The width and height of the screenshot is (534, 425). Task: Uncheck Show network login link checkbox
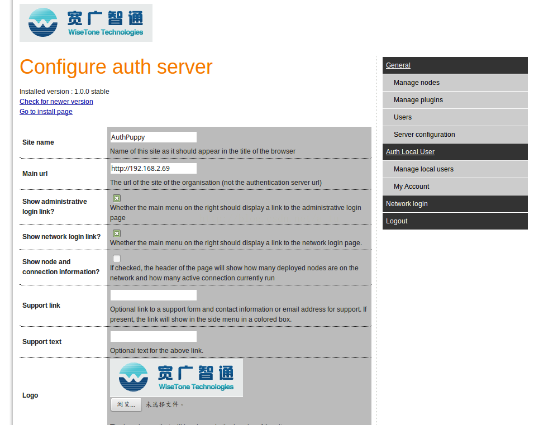pyautogui.click(x=117, y=233)
